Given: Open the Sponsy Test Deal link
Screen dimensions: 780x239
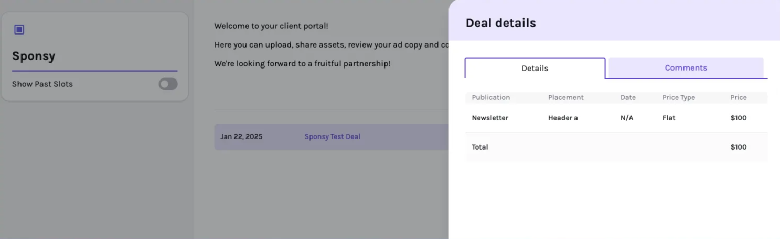Looking at the screenshot, I should tap(333, 137).
